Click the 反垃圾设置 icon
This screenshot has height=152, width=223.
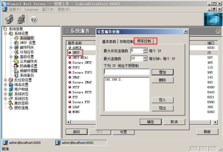tap(11, 80)
